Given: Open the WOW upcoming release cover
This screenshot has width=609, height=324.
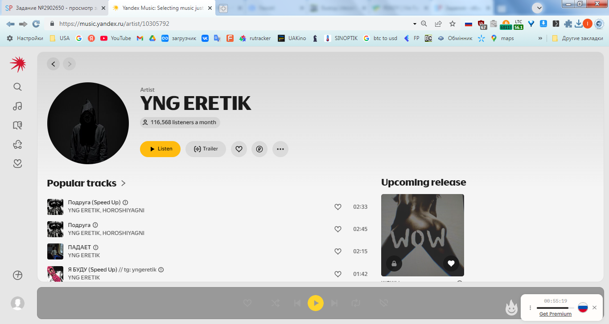Looking at the screenshot, I should pyautogui.click(x=423, y=235).
